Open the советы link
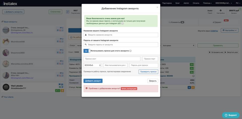The width and height of the screenshot is (242, 119). (214, 31)
